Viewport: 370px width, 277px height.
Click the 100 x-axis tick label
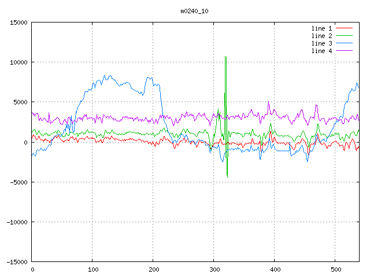coord(92,269)
